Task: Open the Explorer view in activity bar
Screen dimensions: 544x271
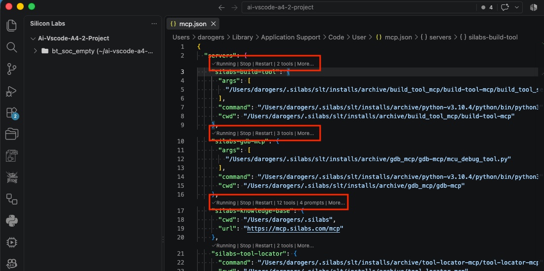Action: click(11, 26)
